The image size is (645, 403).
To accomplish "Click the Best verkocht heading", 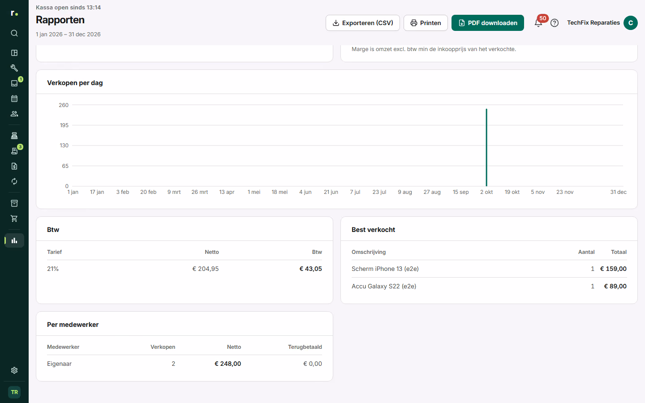I will click(373, 230).
